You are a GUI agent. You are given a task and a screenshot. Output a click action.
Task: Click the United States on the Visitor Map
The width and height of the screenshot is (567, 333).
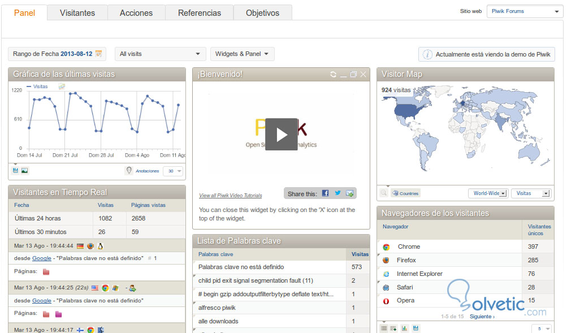point(410,111)
